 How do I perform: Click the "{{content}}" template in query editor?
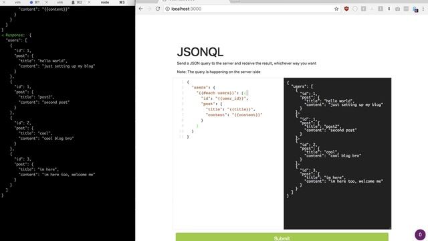247,114
